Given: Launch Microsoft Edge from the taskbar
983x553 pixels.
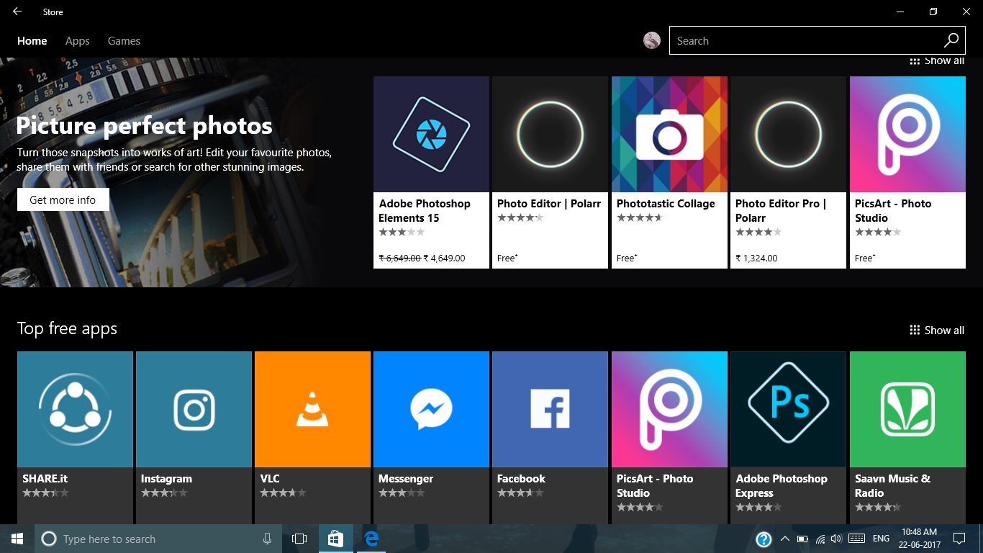Looking at the screenshot, I should point(371,539).
